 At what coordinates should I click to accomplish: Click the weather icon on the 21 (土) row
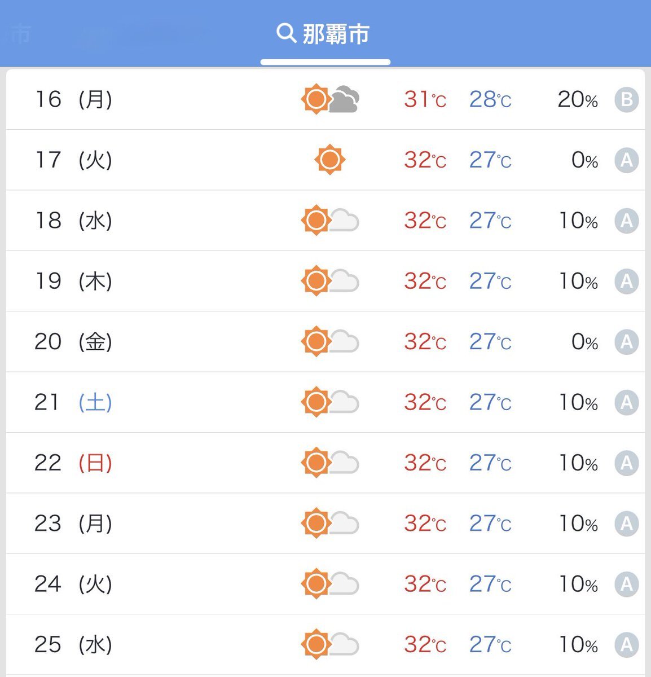(331, 402)
